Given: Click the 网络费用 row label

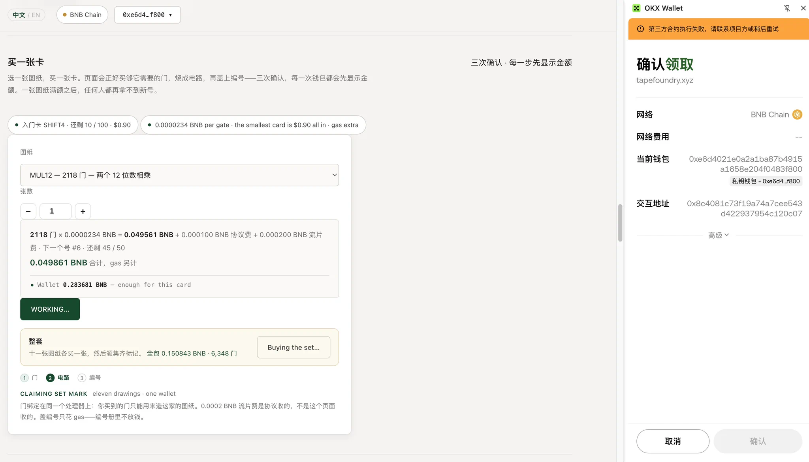Looking at the screenshot, I should [653, 137].
